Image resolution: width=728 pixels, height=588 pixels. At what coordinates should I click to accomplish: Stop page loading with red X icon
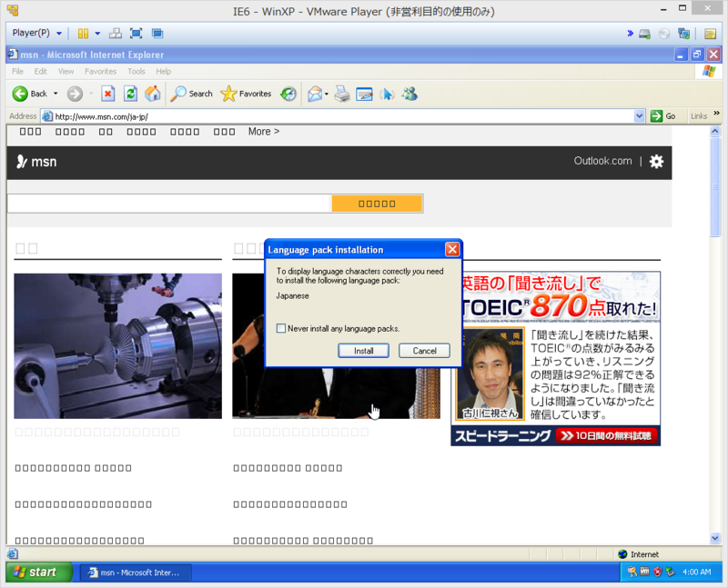tap(107, 95)
